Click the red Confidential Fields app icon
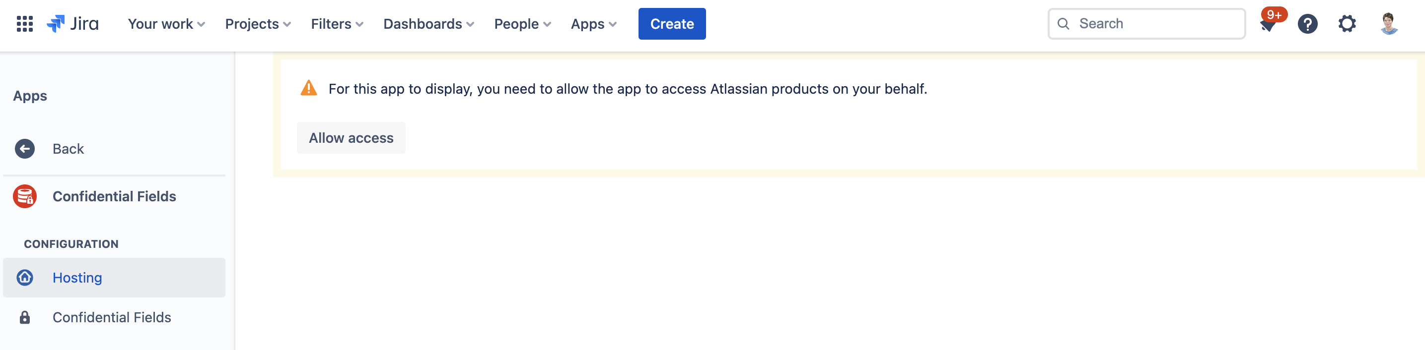 pyautogui.click(x=25, y=196)
